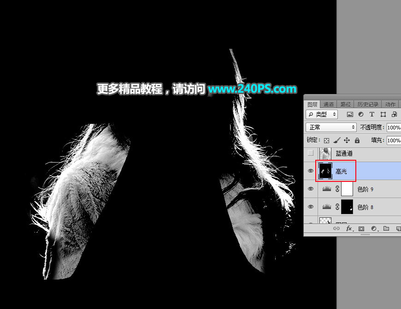Toggle mask link chain on 色阶 8

[337, 207]
